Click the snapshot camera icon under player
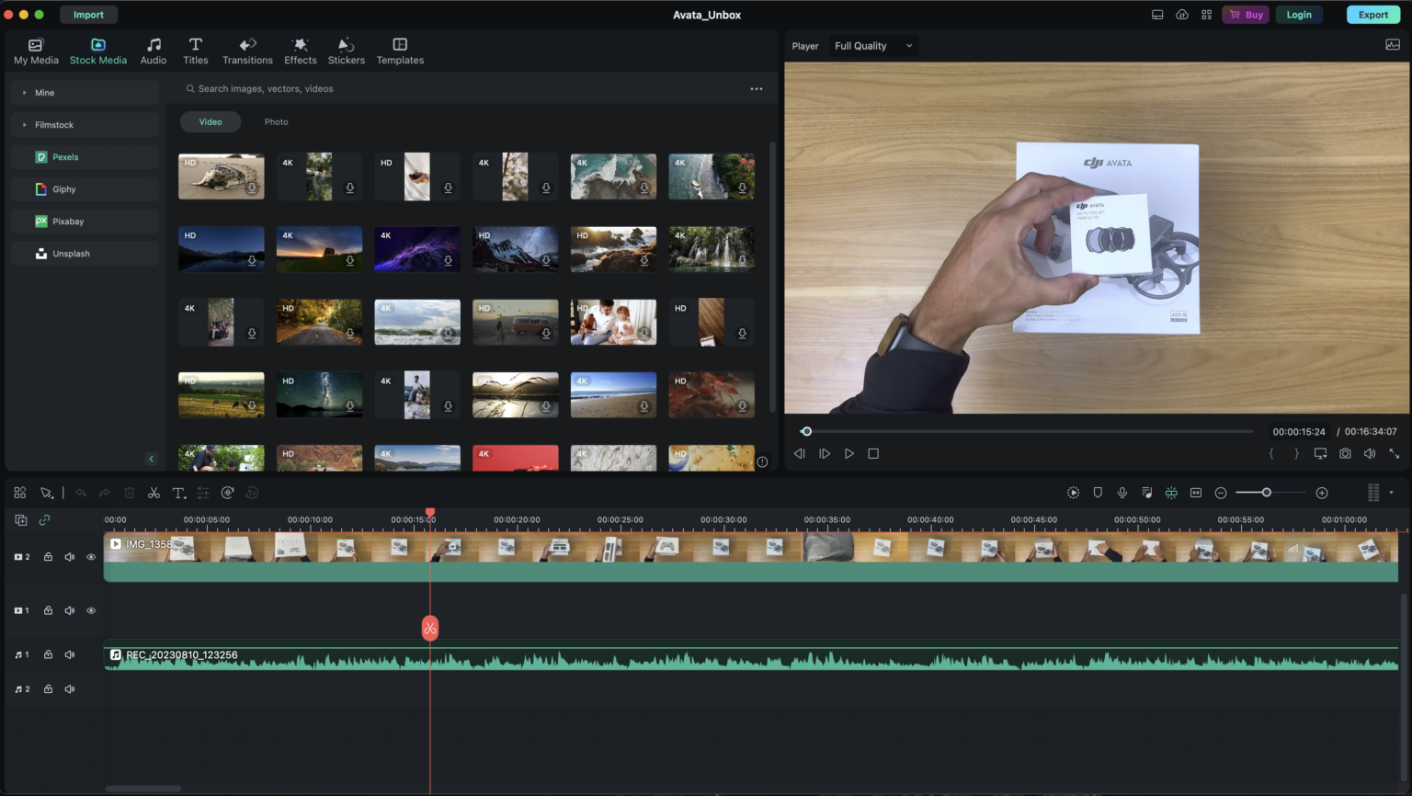 click(1344, 452)
